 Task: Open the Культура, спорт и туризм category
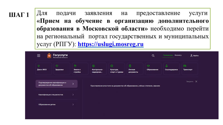pos(117,69)
